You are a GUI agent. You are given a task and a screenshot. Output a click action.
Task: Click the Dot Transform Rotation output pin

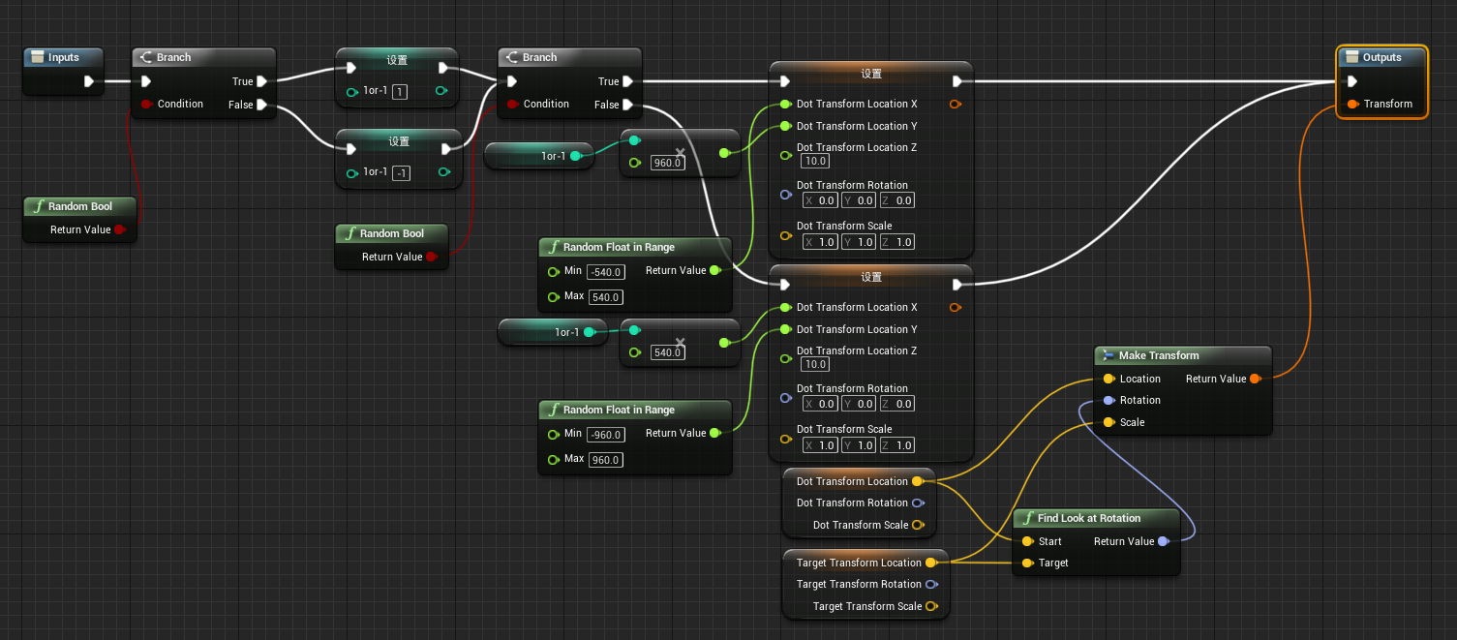[x=918, y=503]
